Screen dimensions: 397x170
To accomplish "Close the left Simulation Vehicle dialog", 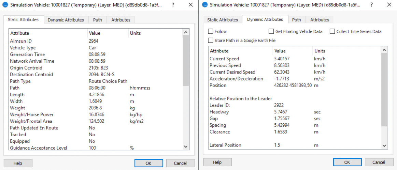I will point(189,5).
